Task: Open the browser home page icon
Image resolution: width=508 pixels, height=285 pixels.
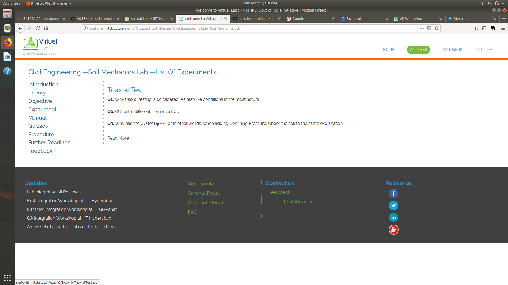Action: pos(46,28)
